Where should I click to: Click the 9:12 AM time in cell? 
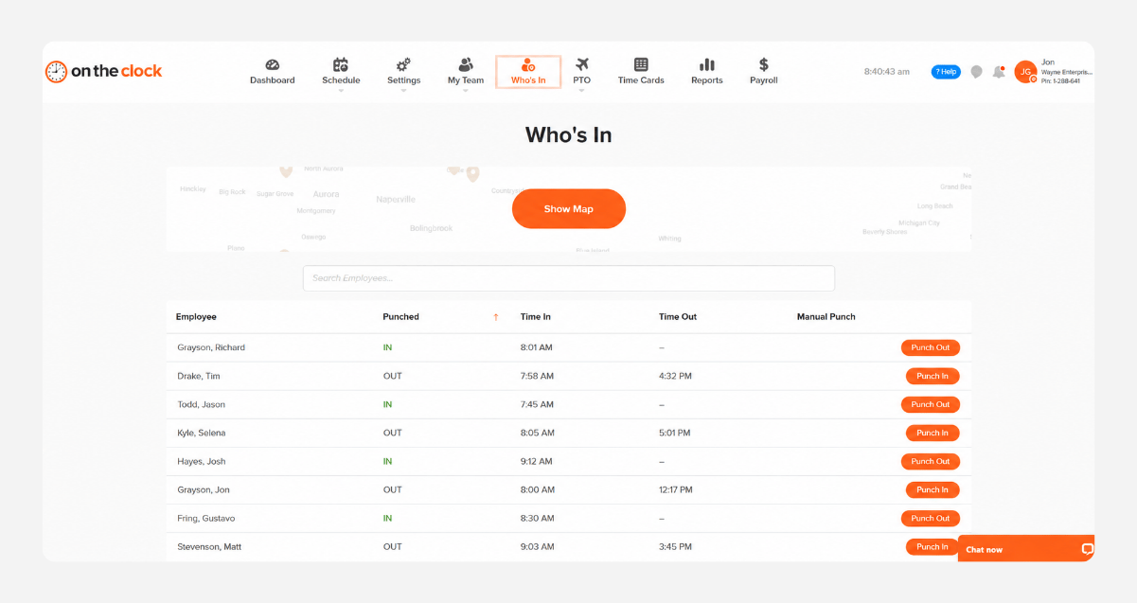536,461
